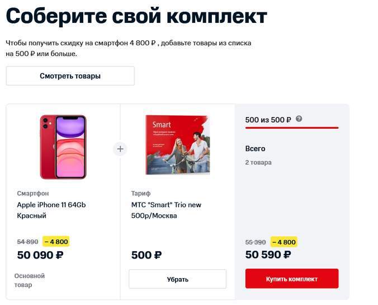The width and height of the screenshot is (378, 305).
Task: Click the "Смотреть товары" button
Action: pos(70,76)
